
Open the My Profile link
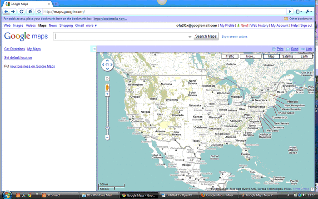(227, 25)
